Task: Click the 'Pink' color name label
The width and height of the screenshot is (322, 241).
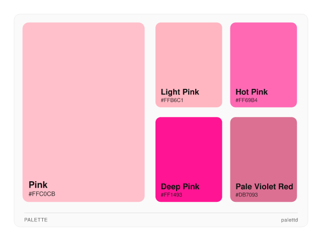Action: (38, 185)
